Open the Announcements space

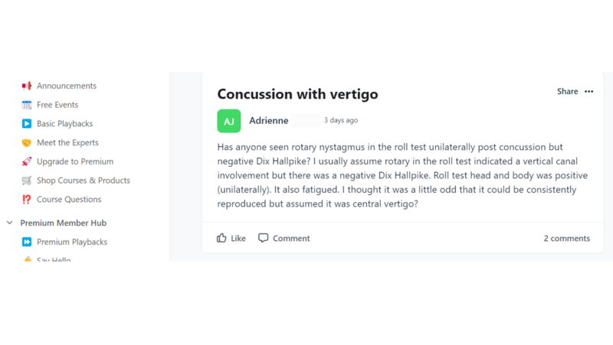click(x=67, y=86)
